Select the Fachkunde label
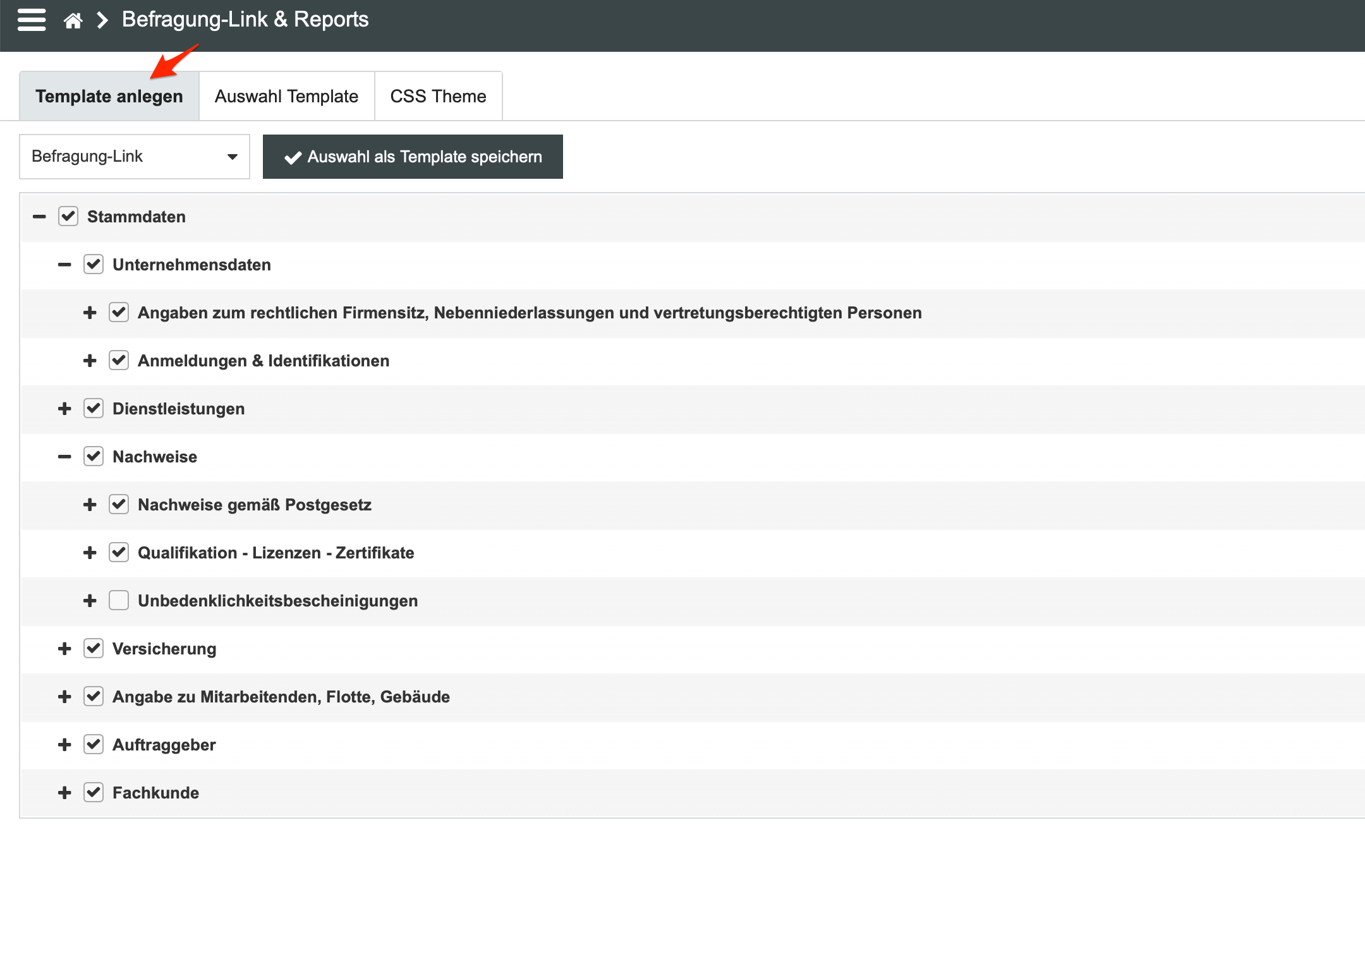This screenshot has height=964, width=1365. (155, 793)
